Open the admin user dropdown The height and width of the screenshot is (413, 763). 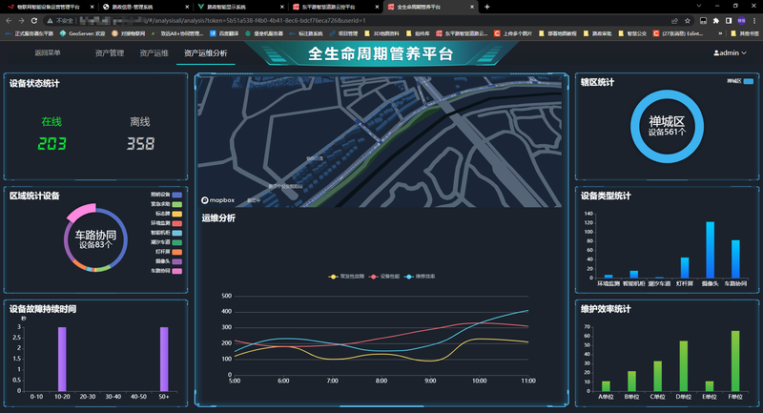coord(730,53)
